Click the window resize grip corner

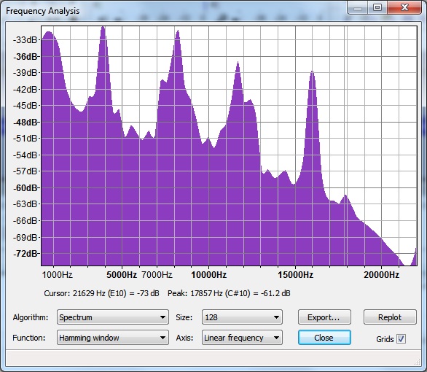tap(418, 362)
